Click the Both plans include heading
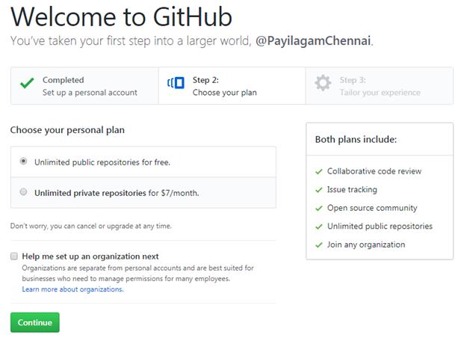The image size is (458, 338). tap(356, 140)
